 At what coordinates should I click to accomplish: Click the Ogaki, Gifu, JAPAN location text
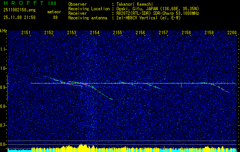158,9
